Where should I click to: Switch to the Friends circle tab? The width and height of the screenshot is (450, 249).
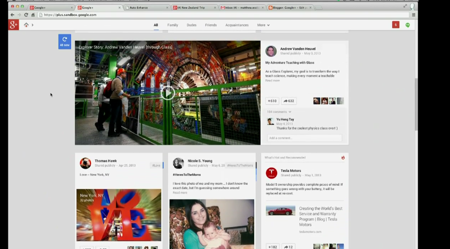click(x=211, y=25)
